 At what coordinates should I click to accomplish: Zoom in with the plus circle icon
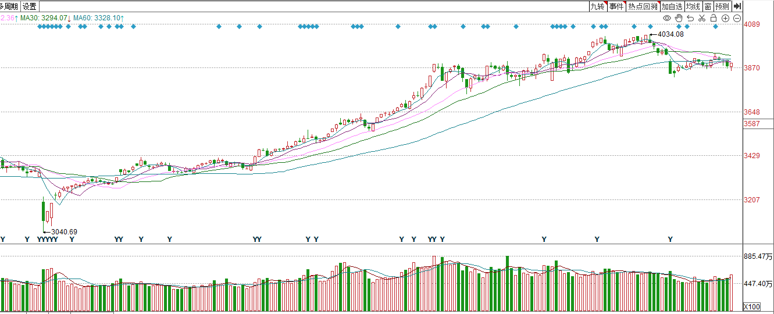[x=725, y=18]
